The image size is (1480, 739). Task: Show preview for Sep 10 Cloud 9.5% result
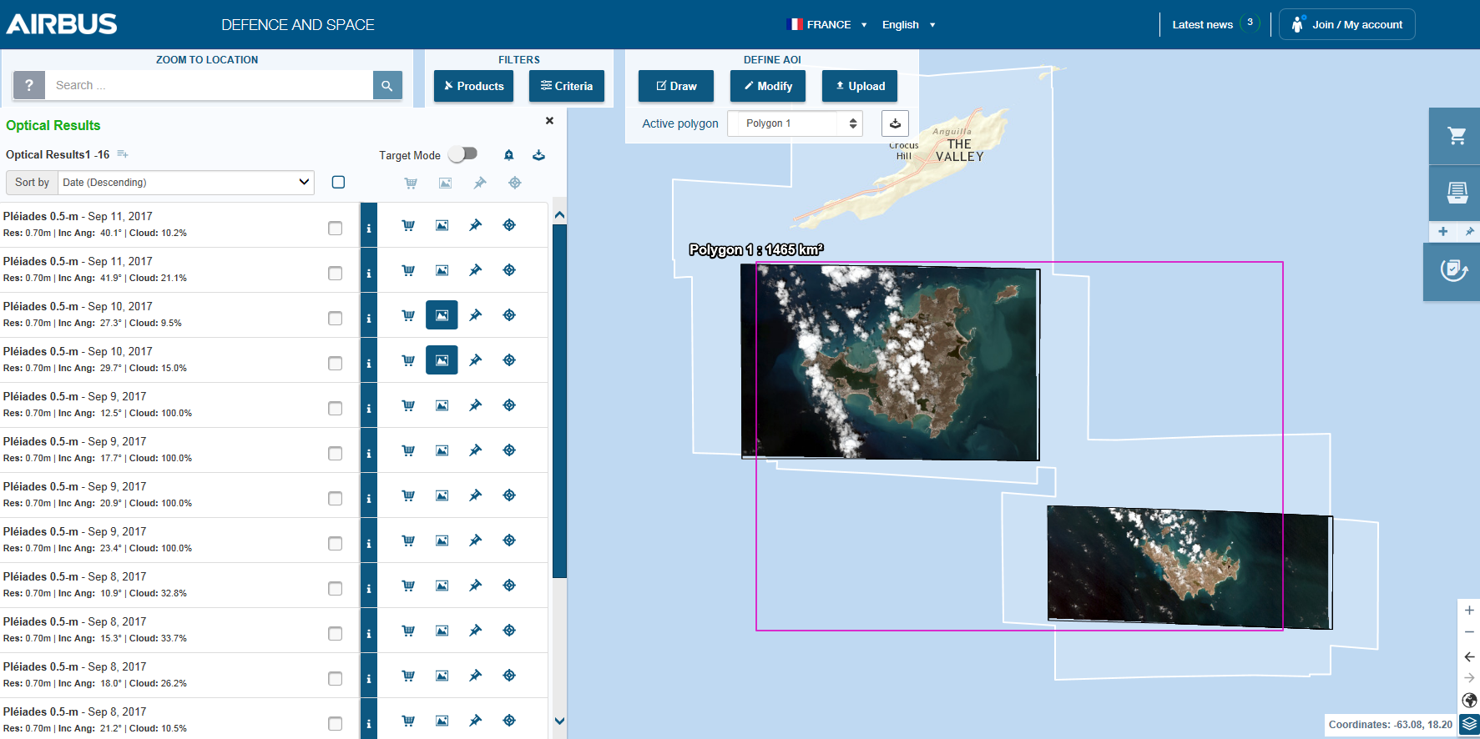[x=442, y=315]
